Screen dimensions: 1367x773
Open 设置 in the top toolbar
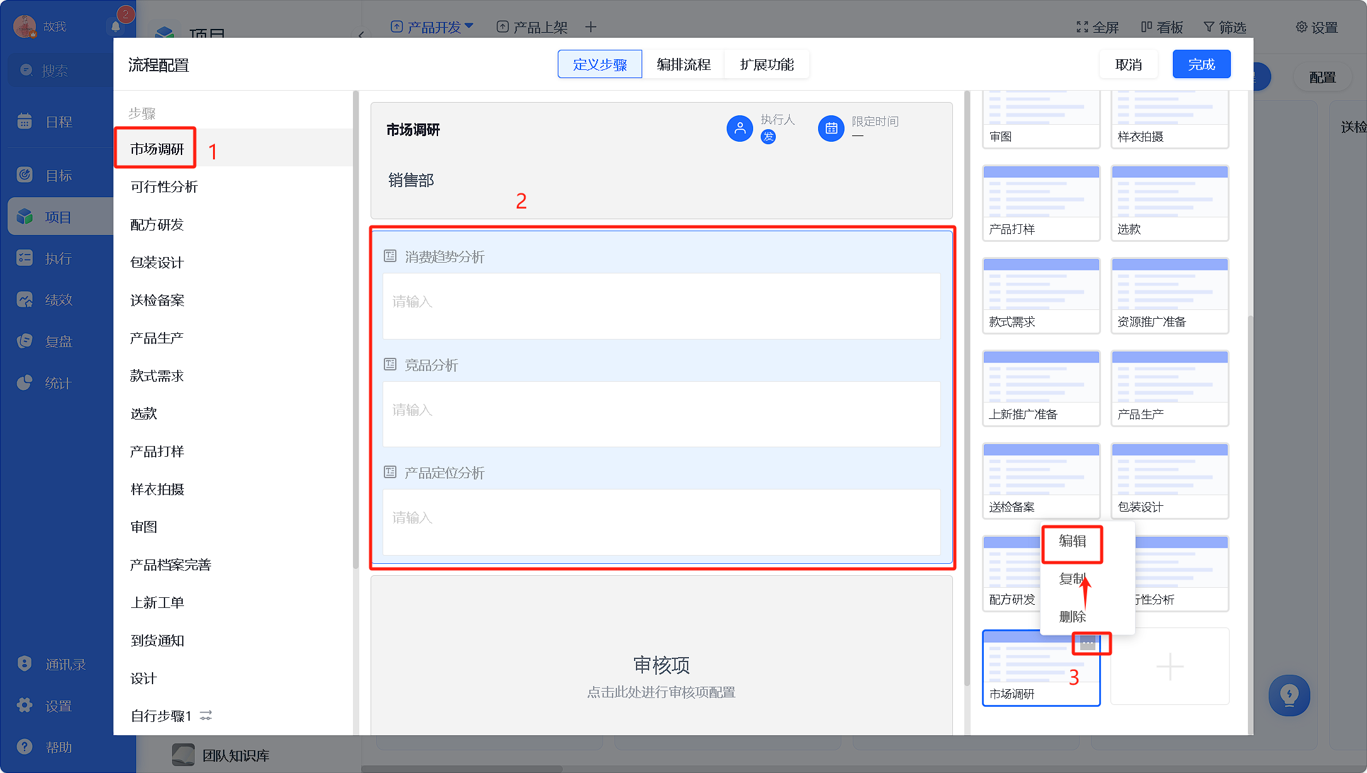coord(1317,27)
